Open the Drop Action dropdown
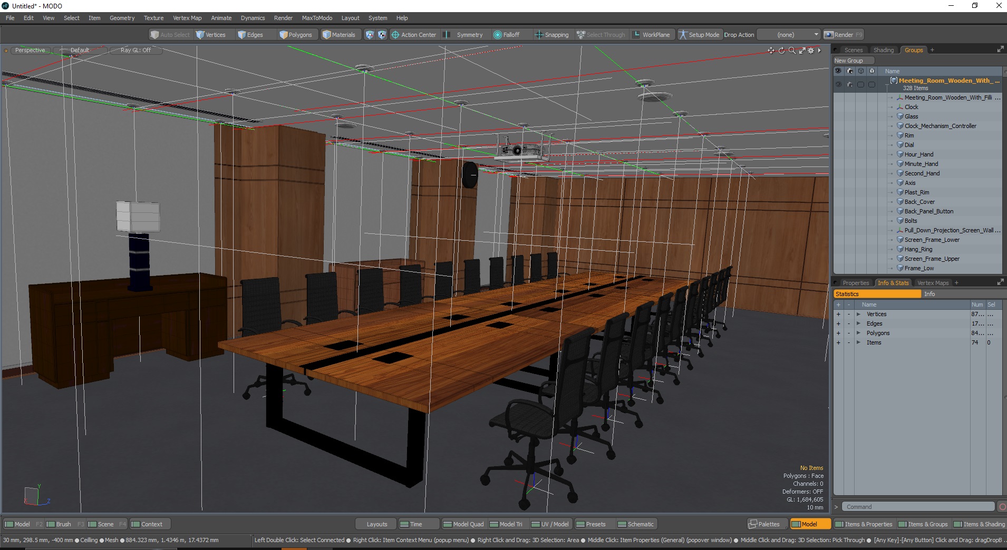Screen dimensions: 1007x550 click(x=788, y=35)
